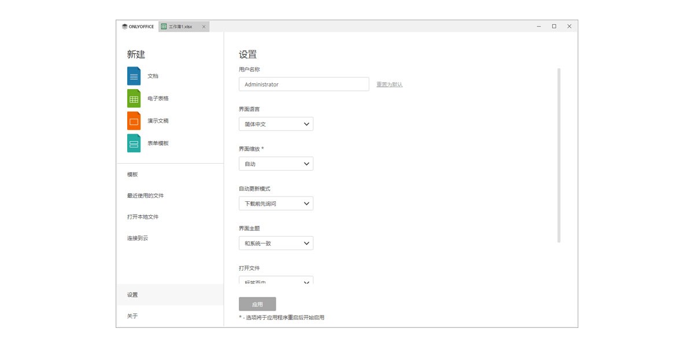Open 打开本地文件 to browse files
Image resolution: width=694 pixels, height=347 pixels.
(x=141, y=216)
